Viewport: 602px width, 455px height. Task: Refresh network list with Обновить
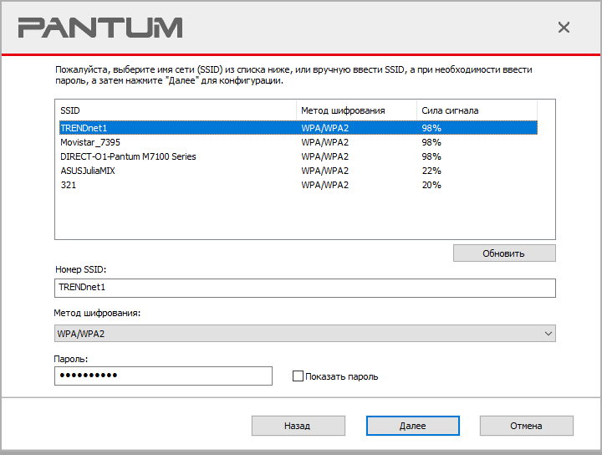coord(504,253)
